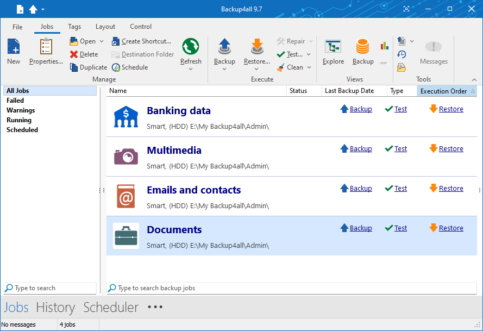The image size is (483, 331).
Task: Click the new document icon in the title bar
Action: [20, 9]
